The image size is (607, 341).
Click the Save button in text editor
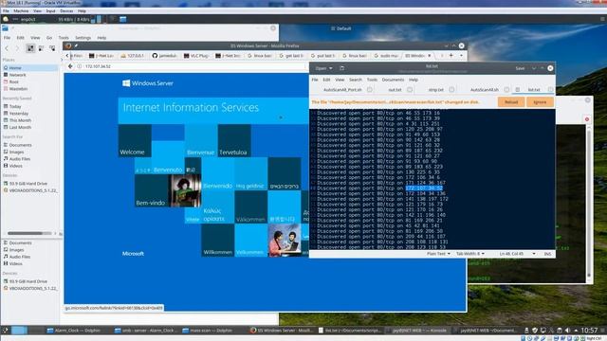(520, 68)
